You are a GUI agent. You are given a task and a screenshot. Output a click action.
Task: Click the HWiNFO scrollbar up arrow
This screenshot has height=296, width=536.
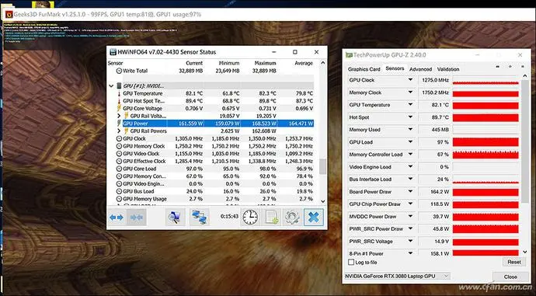click(x=322, y=63)
